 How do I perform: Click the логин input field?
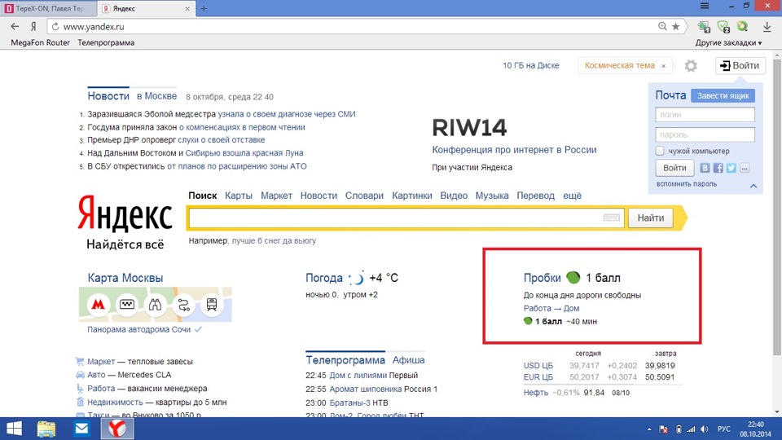[x=705, y=115]
